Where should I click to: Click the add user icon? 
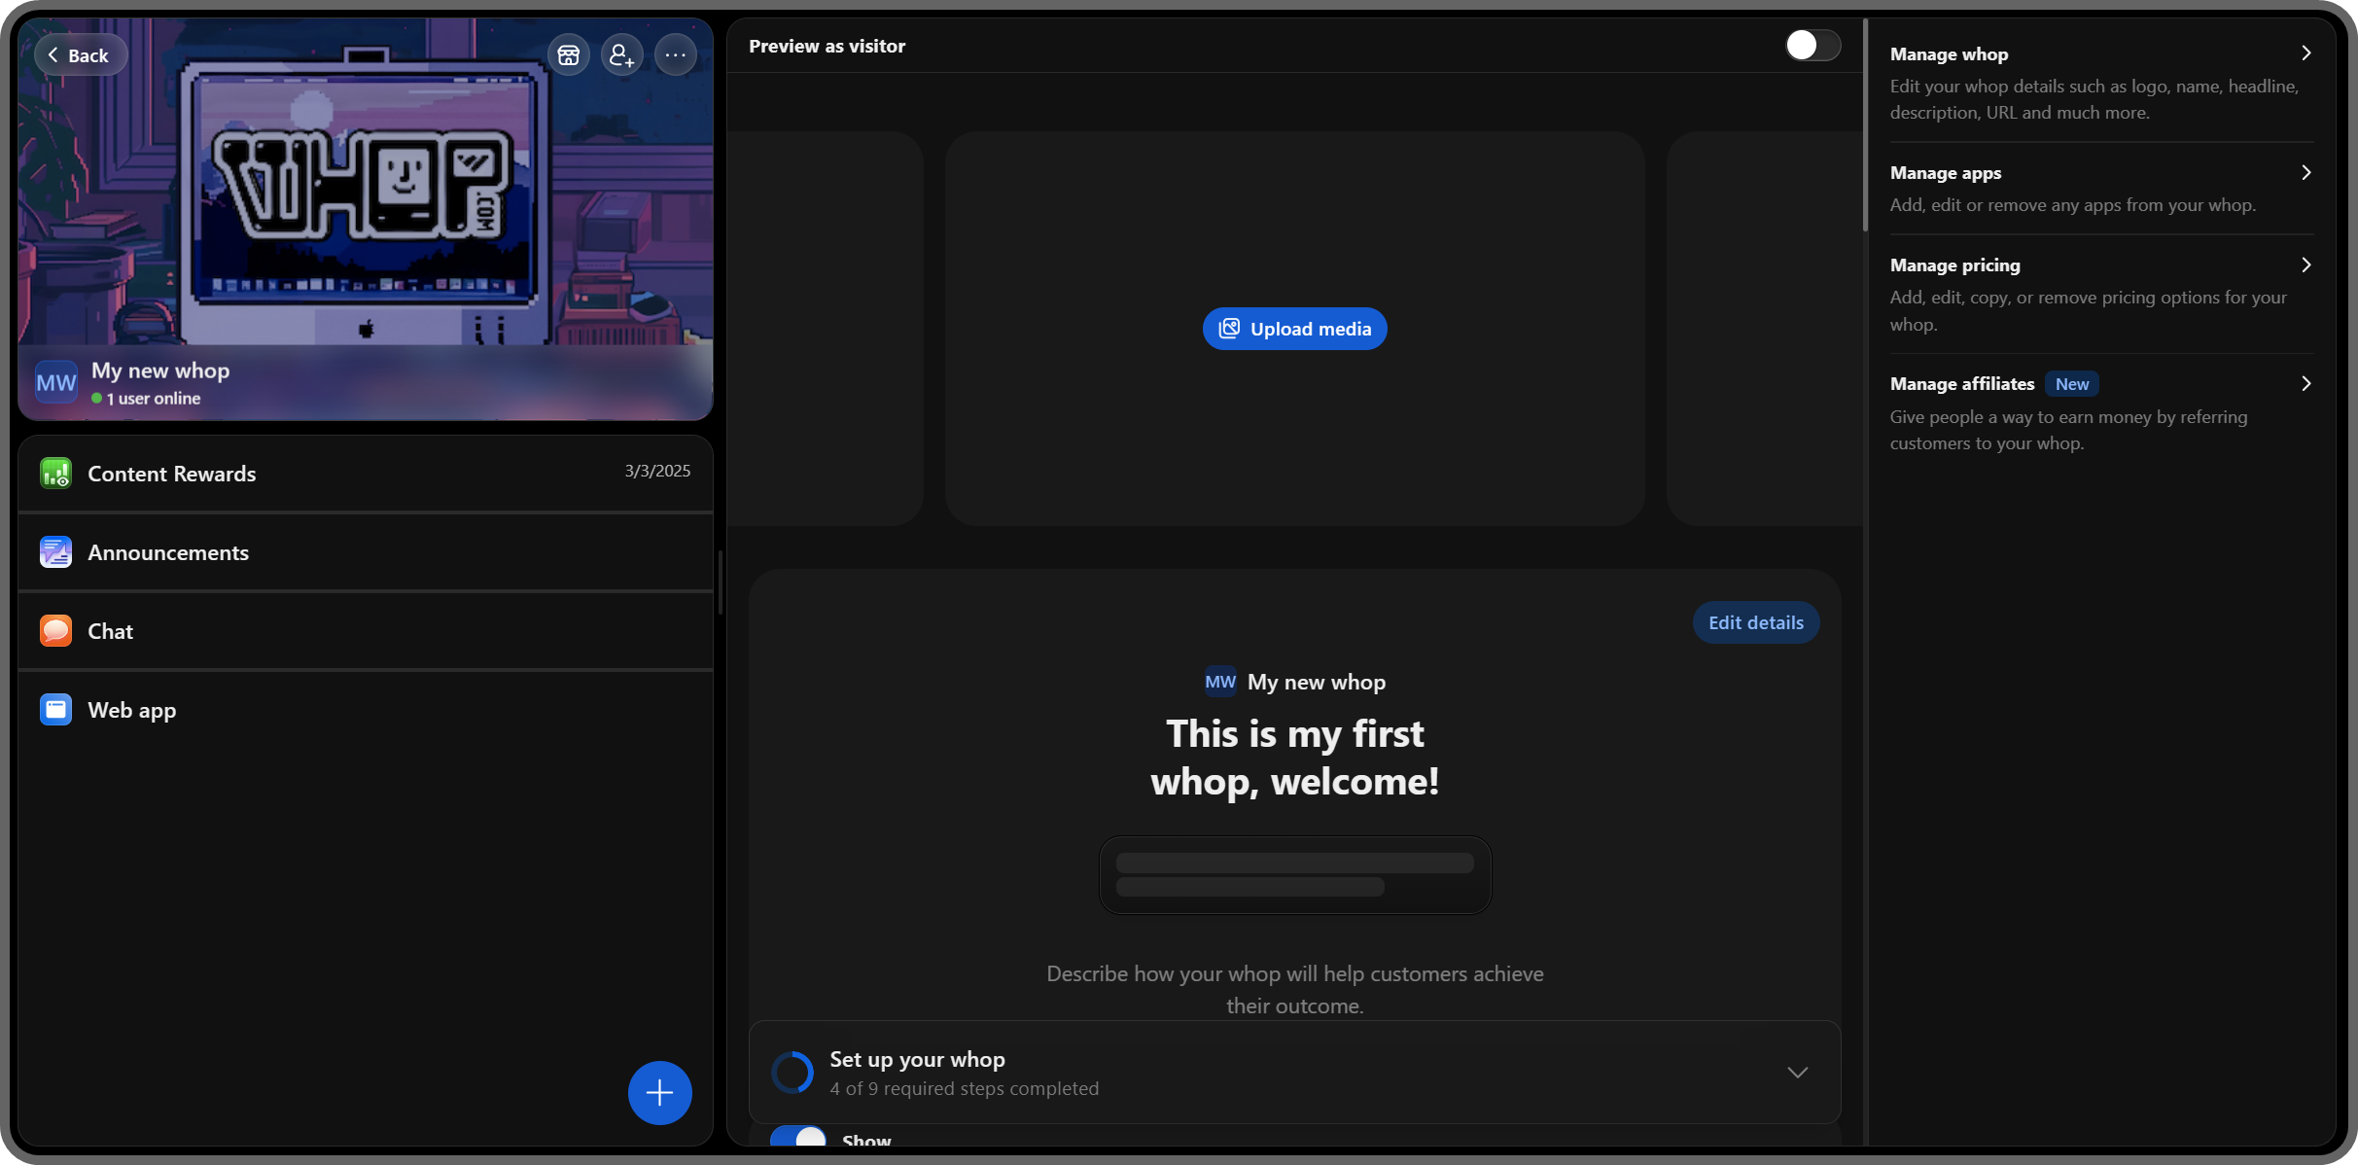click(621, 55)
